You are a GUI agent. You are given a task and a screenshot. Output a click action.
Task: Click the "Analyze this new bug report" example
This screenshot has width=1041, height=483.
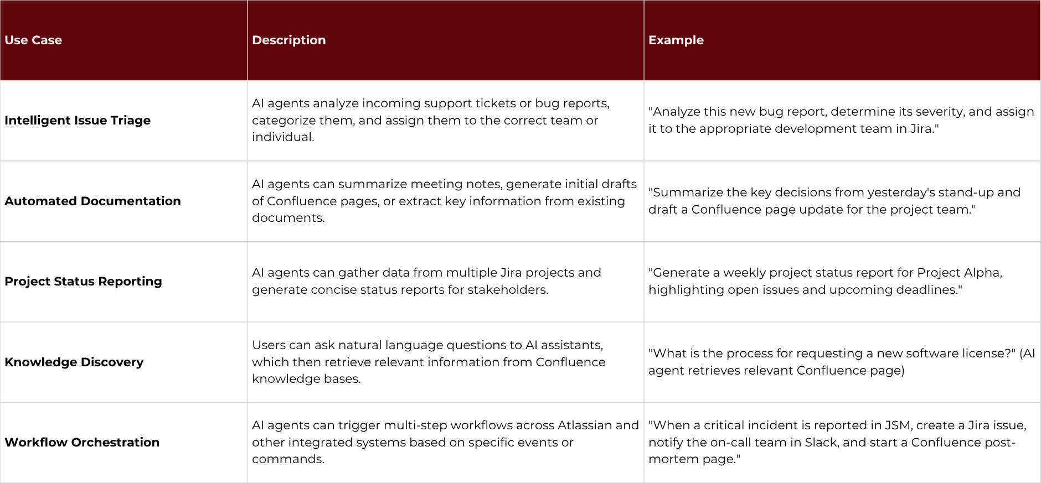[x=841, y=120]
